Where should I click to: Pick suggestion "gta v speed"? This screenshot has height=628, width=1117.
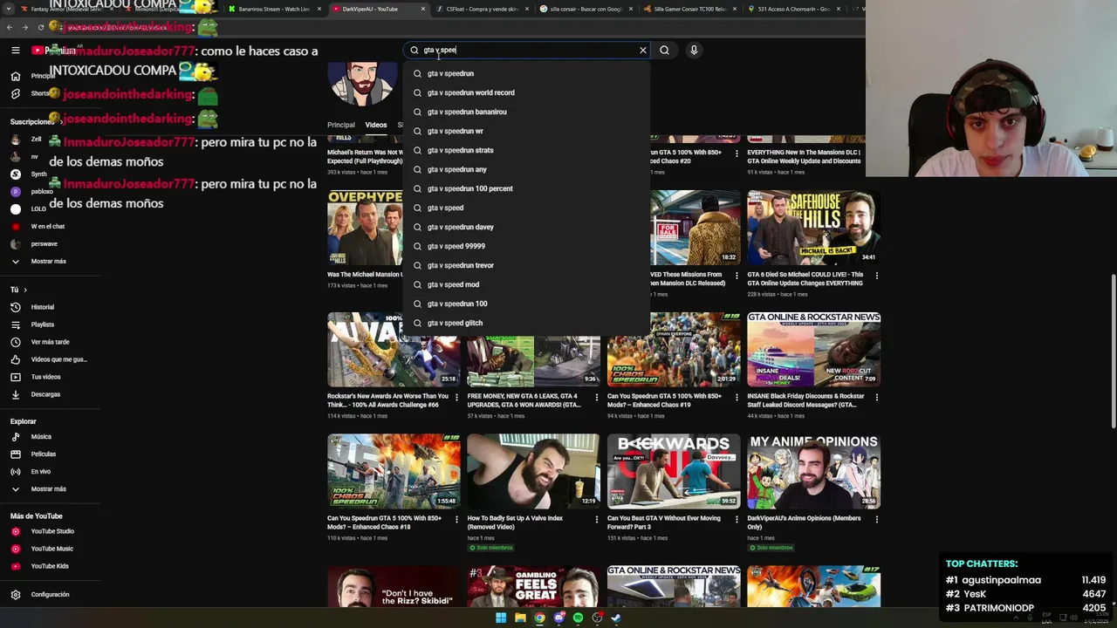coord(526,208)
